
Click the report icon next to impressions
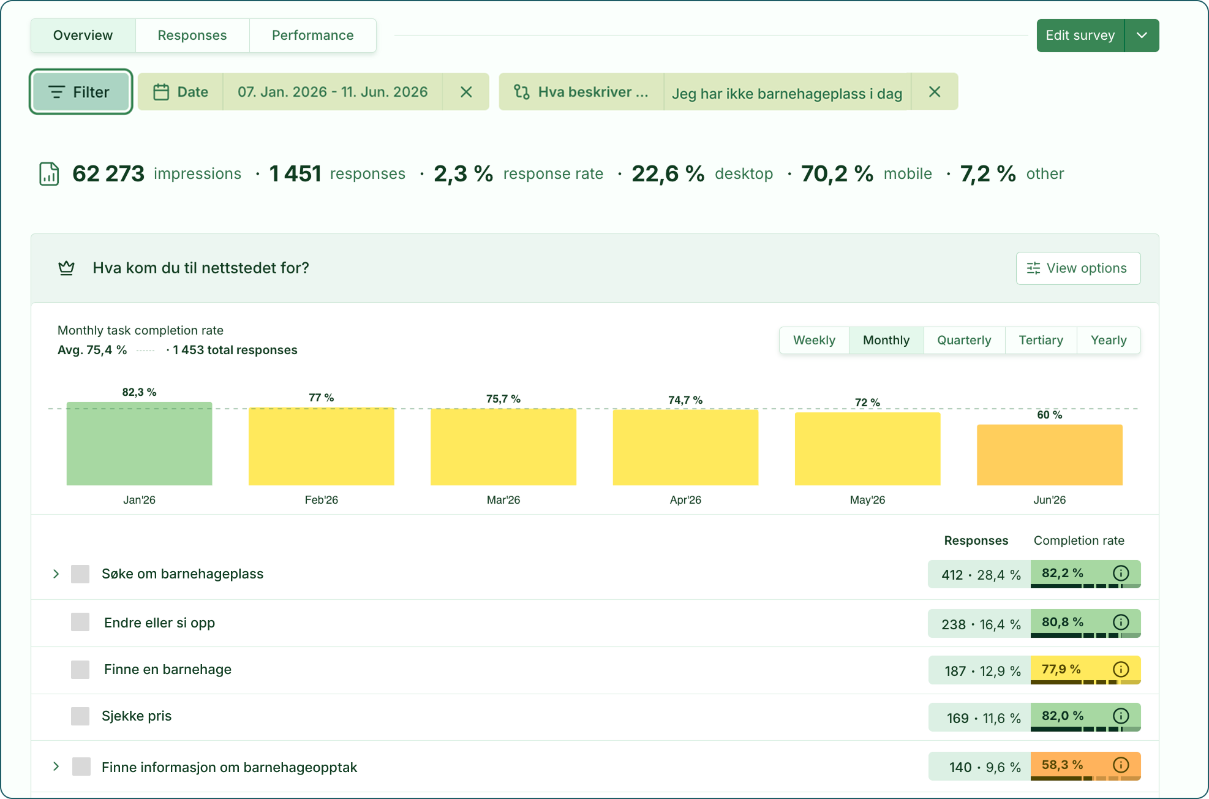[49, 174]
